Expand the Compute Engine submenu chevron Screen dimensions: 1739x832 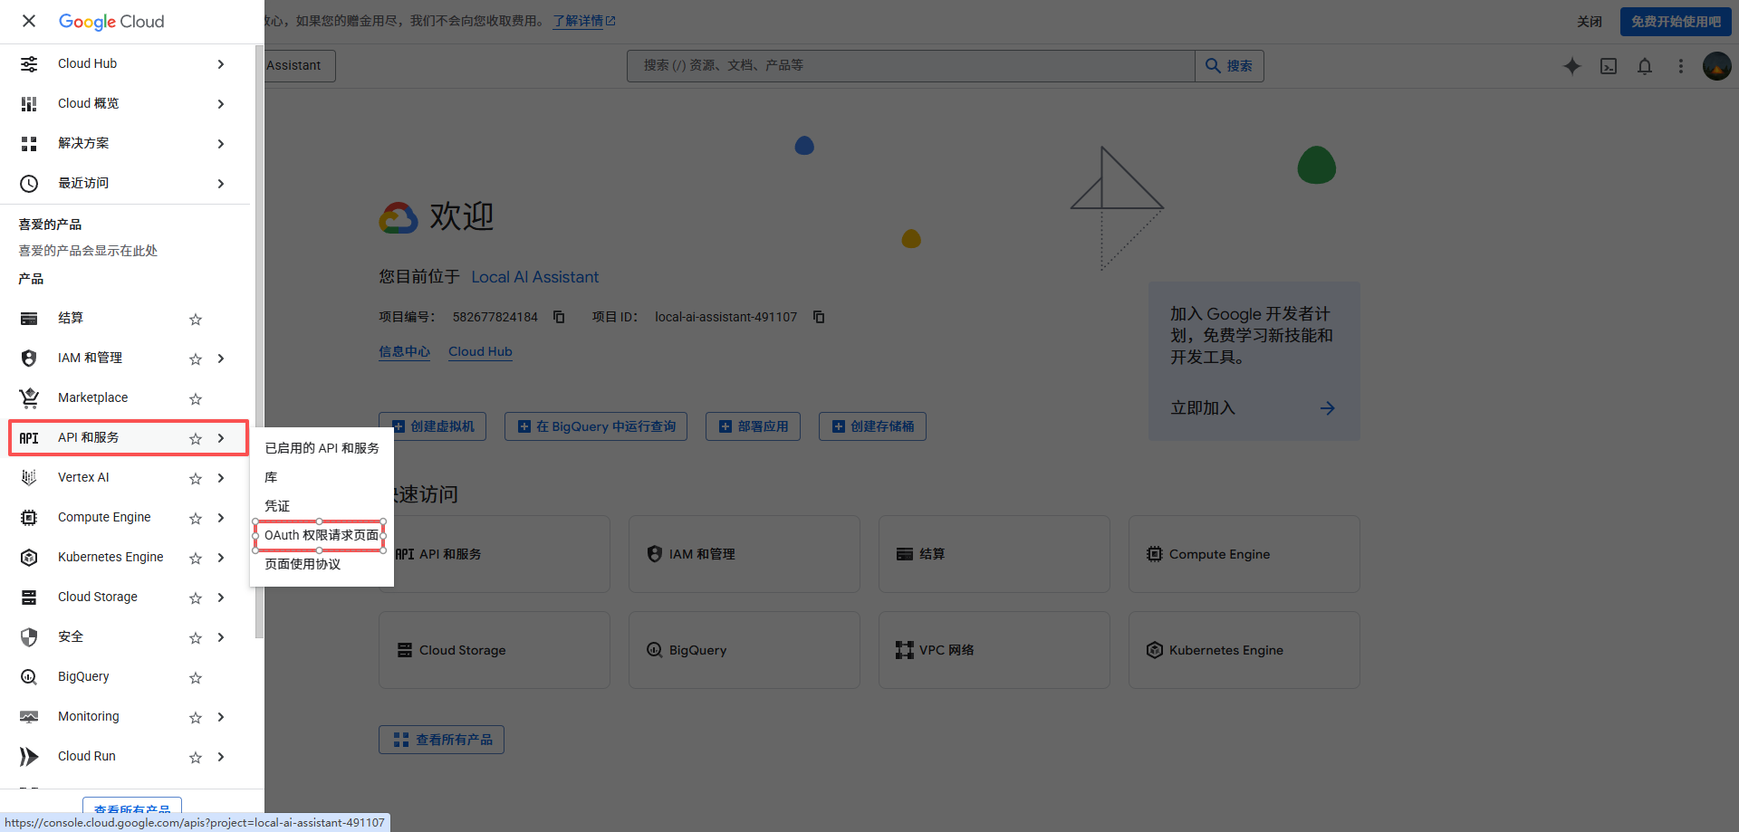(x=221, y=518)
